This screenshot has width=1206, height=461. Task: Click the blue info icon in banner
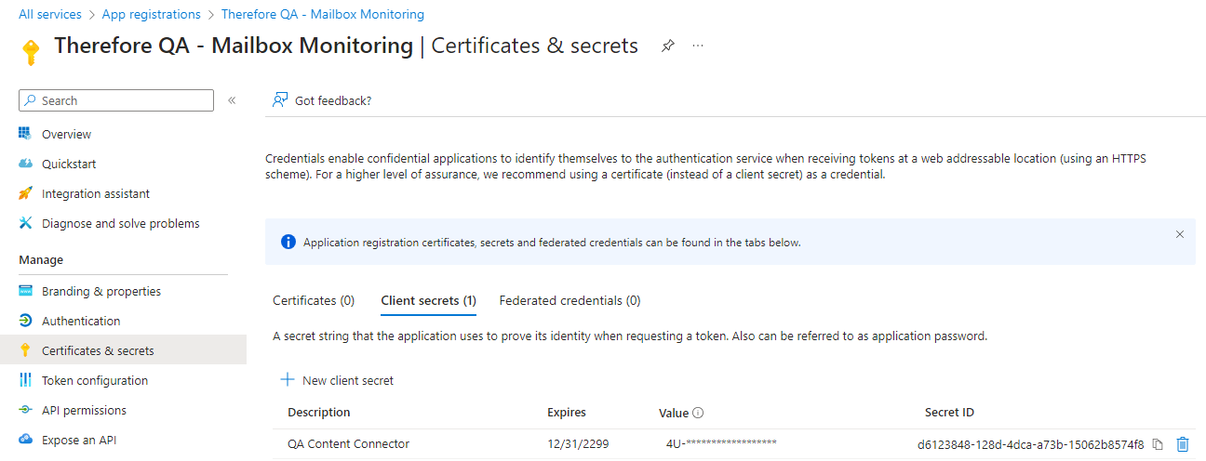288,243
